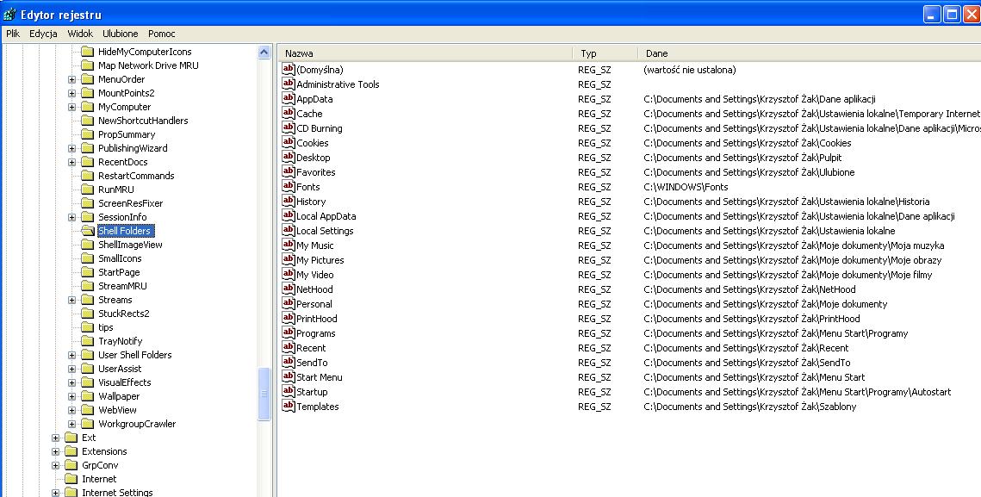Open the Widok menu
This screenshot has height=497, width=981.
click(80, 34)
